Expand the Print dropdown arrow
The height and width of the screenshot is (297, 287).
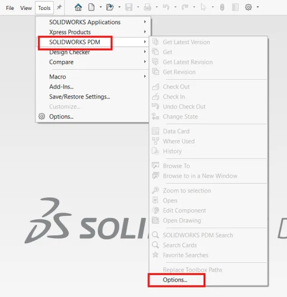click(157, 7)
